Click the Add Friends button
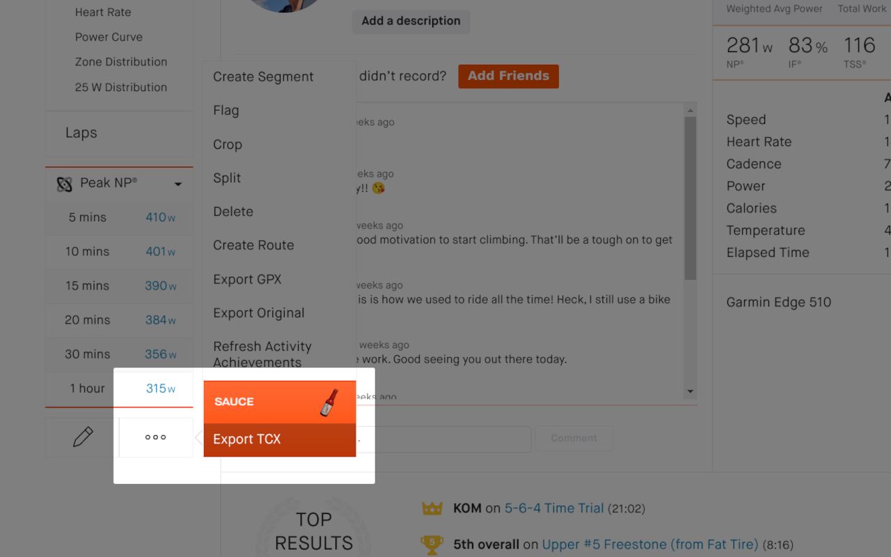Viewport: 891px width, 557px height. [x=508, y=76]
